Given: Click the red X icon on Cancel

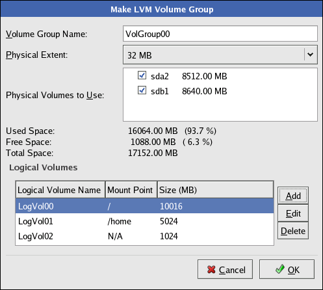Looking at the screenshot, I should click(211, 269).
